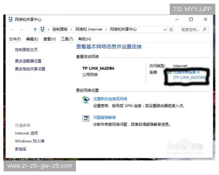The image size is (219, 175).
Task: Open the 帮助(H) menu
Action: (85, 39)
